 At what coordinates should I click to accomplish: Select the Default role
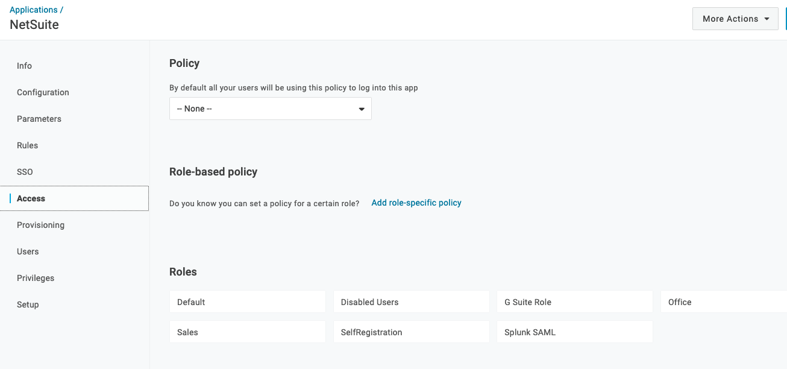[247, 301]
